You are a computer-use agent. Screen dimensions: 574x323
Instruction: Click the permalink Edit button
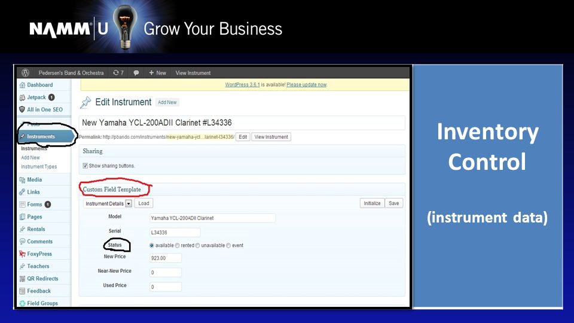(x=243, y=137)
